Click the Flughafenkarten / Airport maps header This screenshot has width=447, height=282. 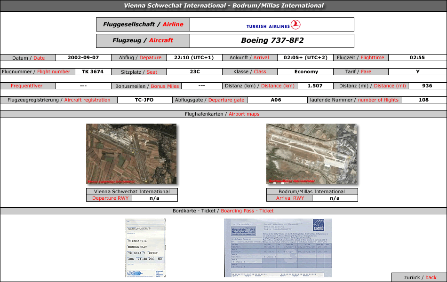pyautogui.click(x=223, y=114)
